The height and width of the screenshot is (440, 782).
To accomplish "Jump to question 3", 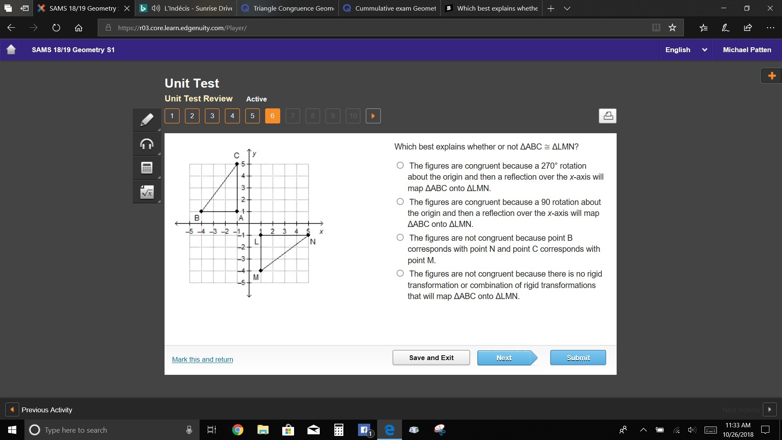I will [x=212, y=116].
